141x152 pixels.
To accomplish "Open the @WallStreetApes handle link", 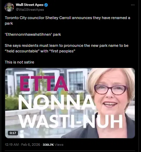I will pos(30,10).
